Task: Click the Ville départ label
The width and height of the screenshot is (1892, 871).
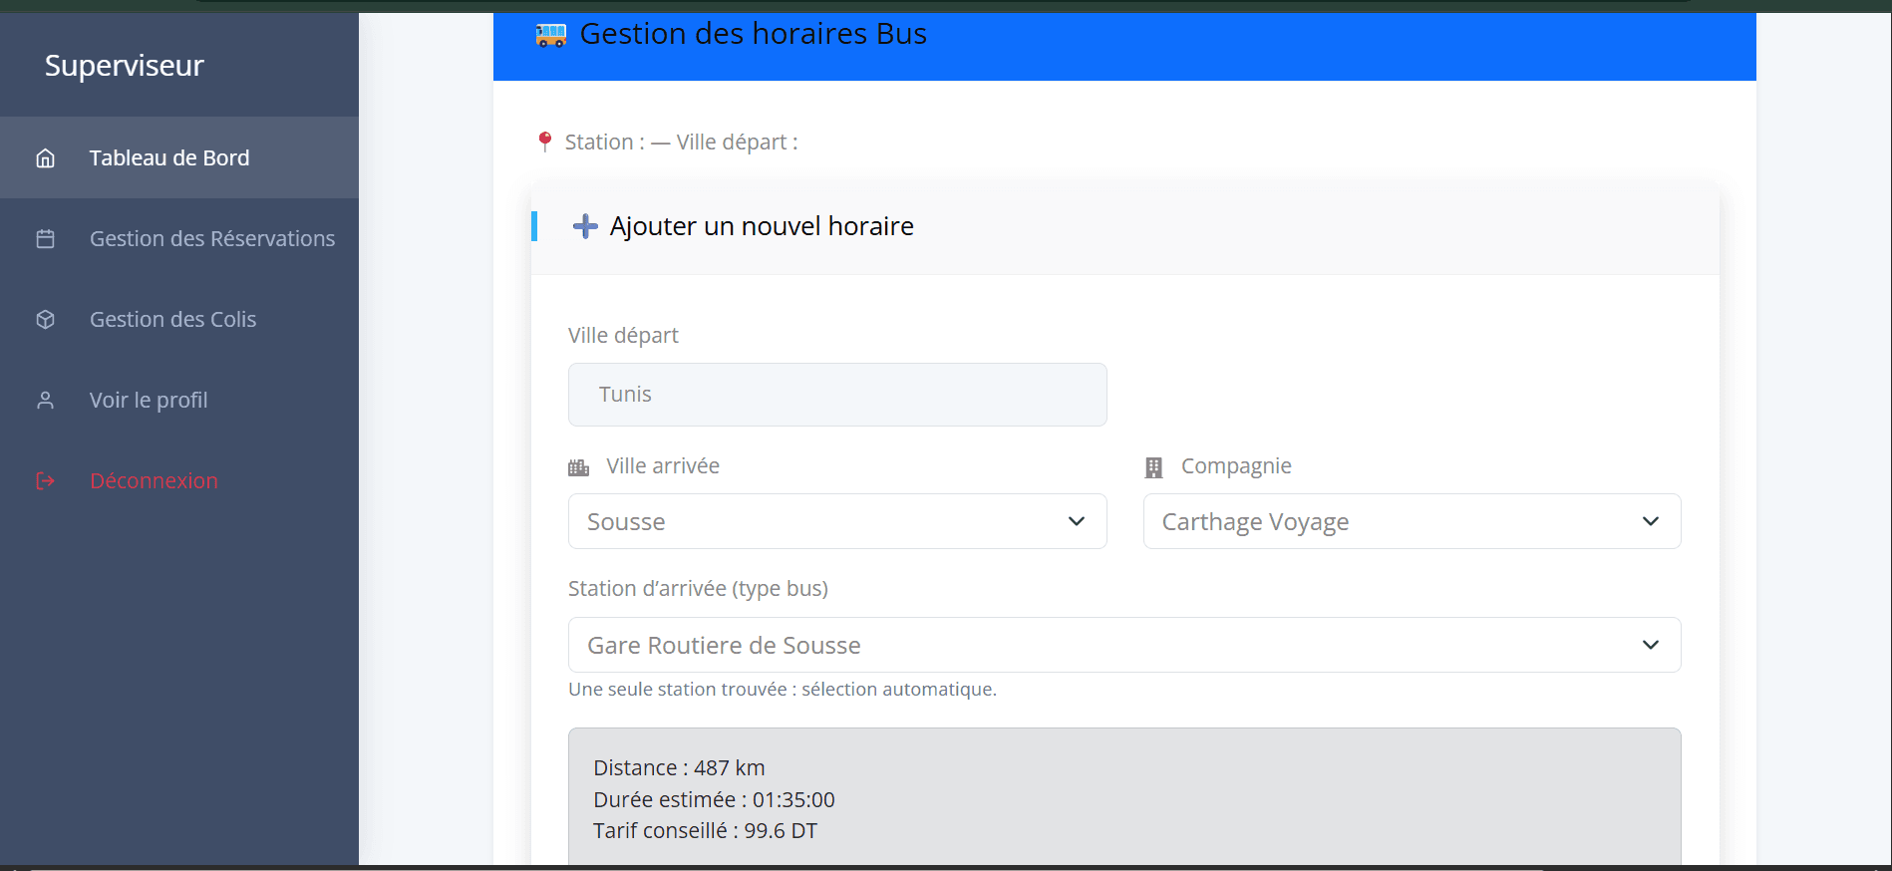Action: [623, 336]
